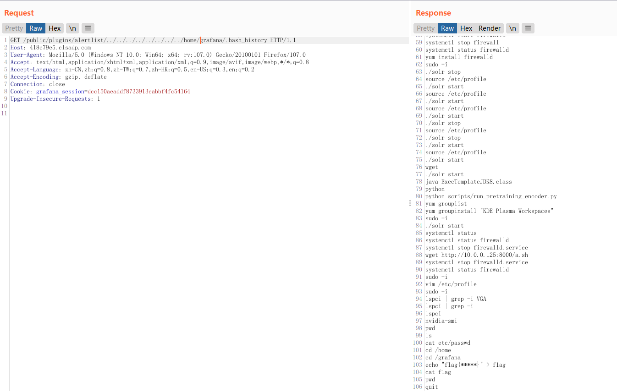This screenshot has width=617, height=391.
Task: Click response line 'systemctl stop firewall'
Action: [x=462, y=43]
